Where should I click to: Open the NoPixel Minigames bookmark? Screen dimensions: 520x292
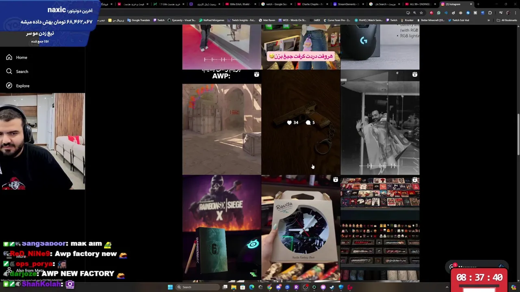[211, 20]
